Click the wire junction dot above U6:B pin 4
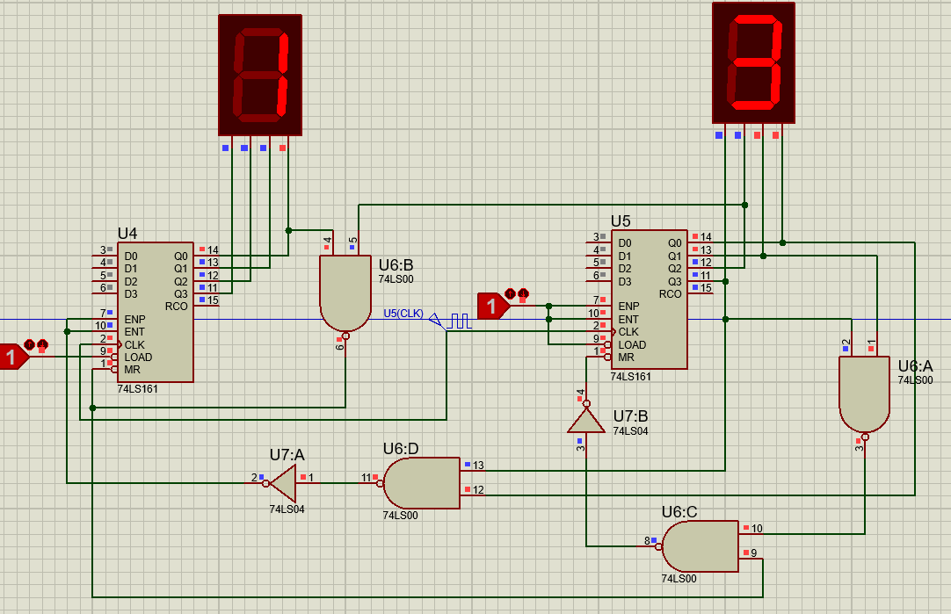Image resolution: width=951 pixels, height=614 pixels. coord(288,230)
